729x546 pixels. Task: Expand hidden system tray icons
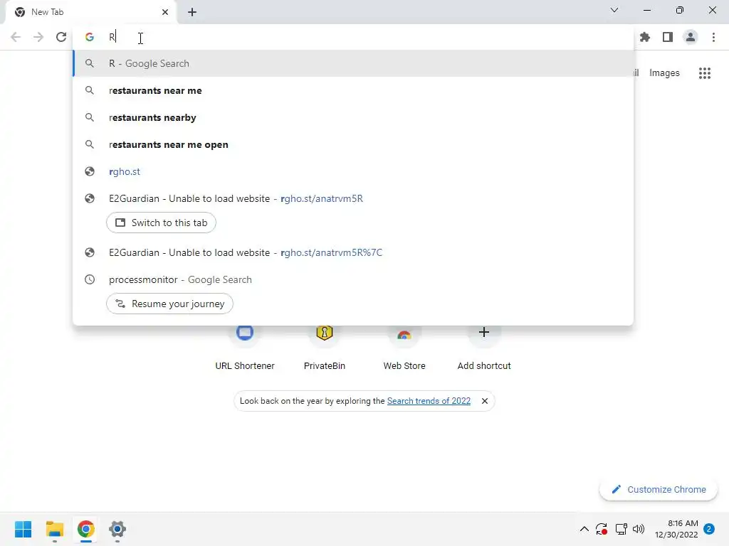coord(584,529)
